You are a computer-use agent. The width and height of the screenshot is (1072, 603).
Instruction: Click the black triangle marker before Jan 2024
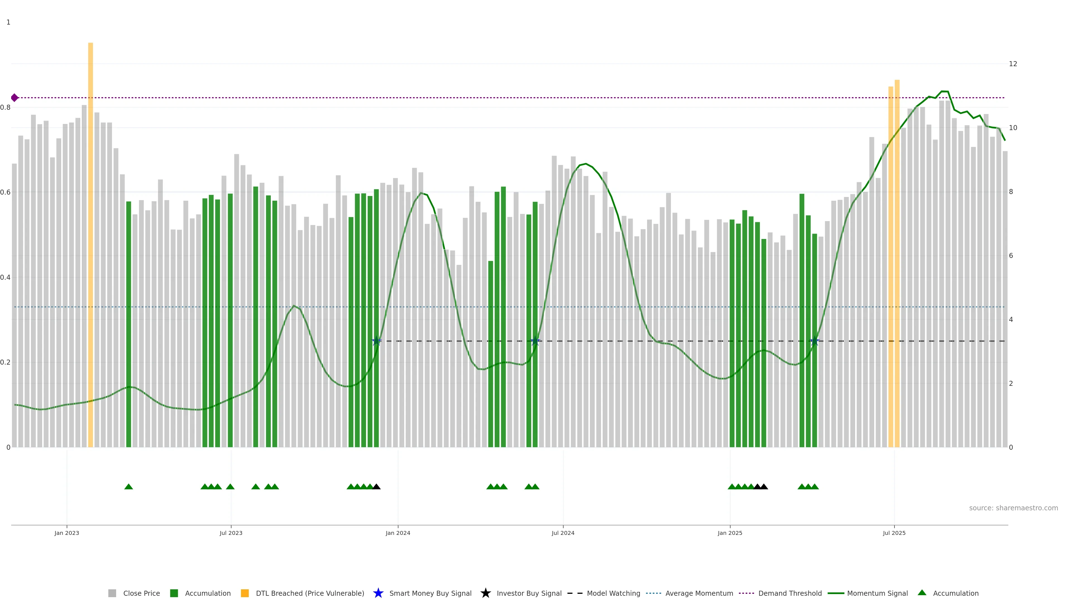[376, 487]
